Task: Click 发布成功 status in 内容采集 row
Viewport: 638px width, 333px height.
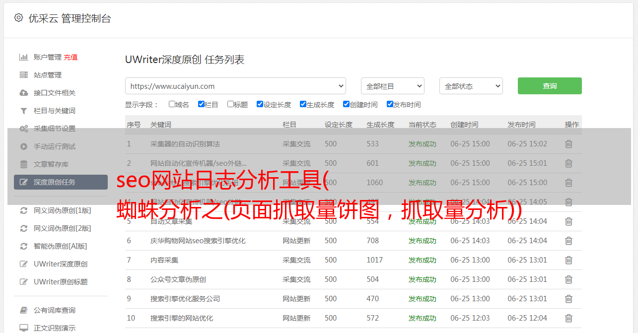Action: point(423,260)
